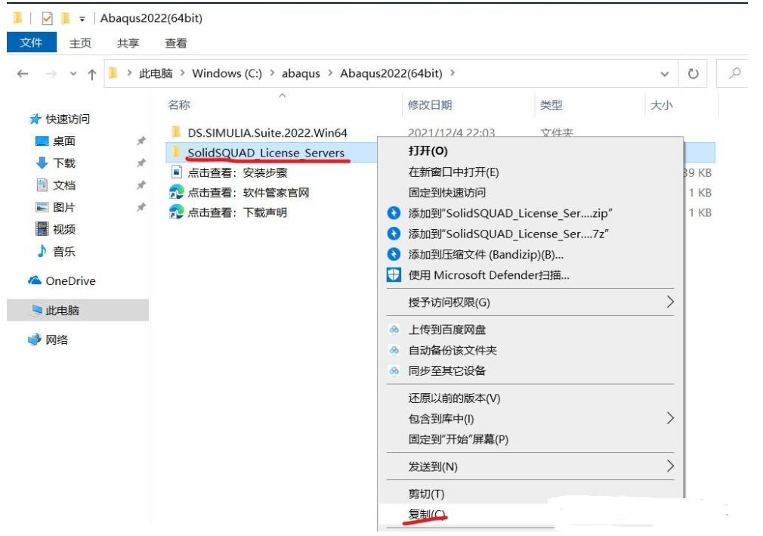Viewport: 763px width, 536px height.
Task: Click Abaqus2022(64bit) breadcrumb segment
Action: (x=391, y=73)
